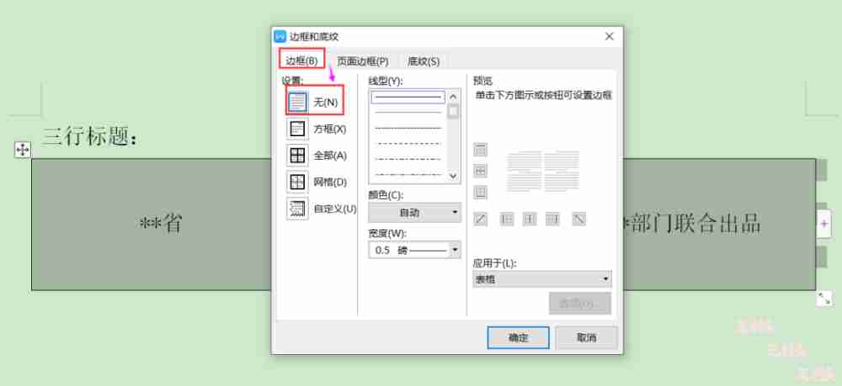The height and width of the screenshot is (386, 842).
Task: Click the line style list's down scroll arrow
Action: [x=454, y=176]
